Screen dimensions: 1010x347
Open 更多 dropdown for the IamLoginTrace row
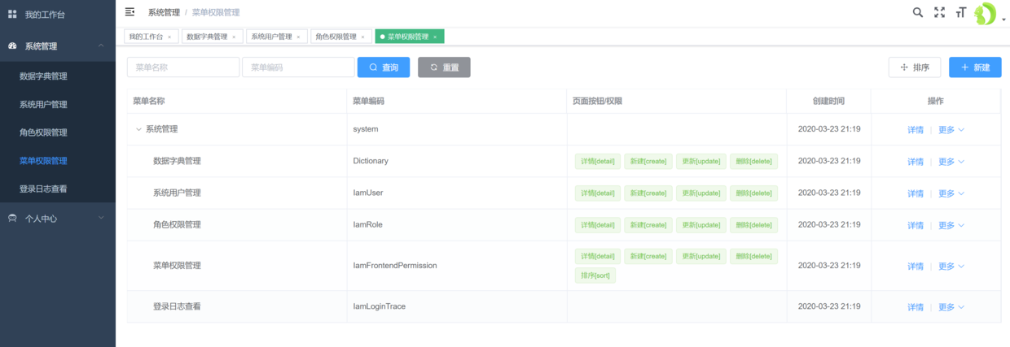point(951,307)
